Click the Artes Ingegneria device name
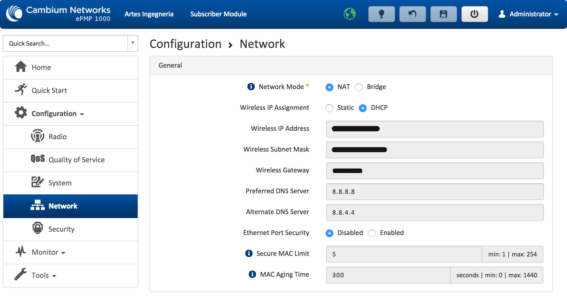Image resolution: width=567 pixels, height=297 pixels. 149,14
